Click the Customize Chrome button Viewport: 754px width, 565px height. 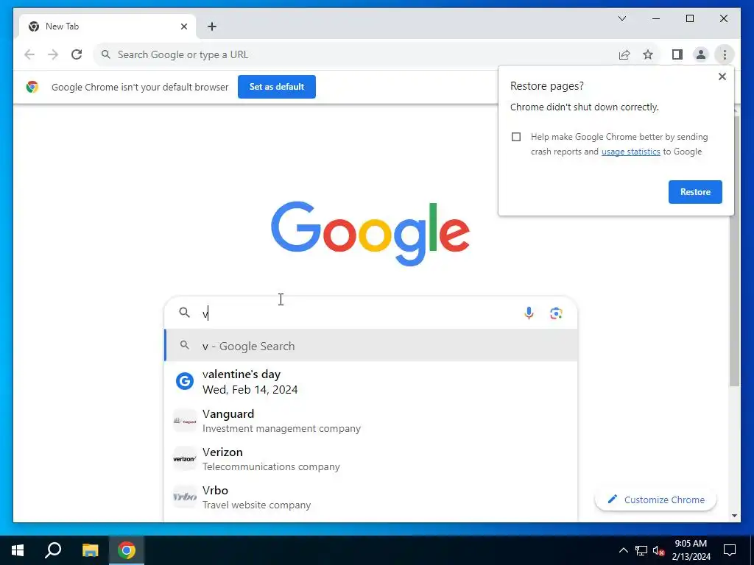[x=655, y=500]
